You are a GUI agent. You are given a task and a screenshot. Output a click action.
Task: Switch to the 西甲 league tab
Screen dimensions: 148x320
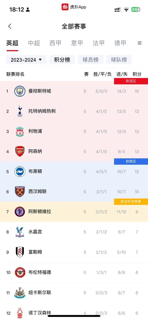55,43
